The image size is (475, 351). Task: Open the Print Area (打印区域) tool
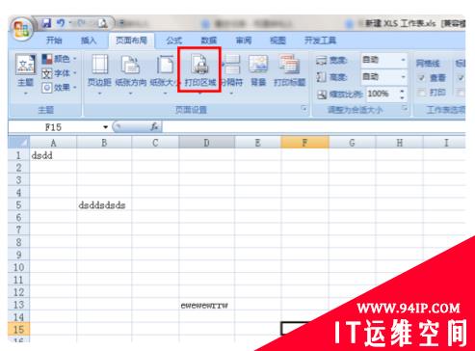tap(199, 71)
